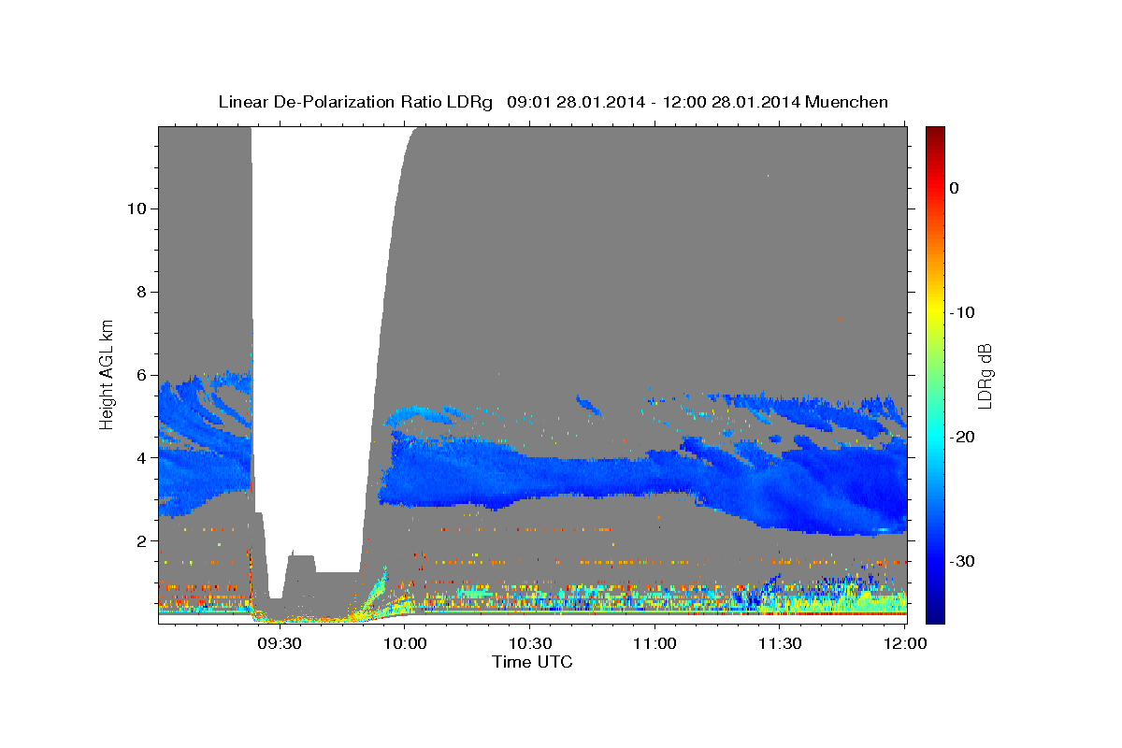The width and height of the screenshot is (1122, 748).
Task: Click the colorbar value -10 on the LDRg scale
Action: [x=962, y=312]
